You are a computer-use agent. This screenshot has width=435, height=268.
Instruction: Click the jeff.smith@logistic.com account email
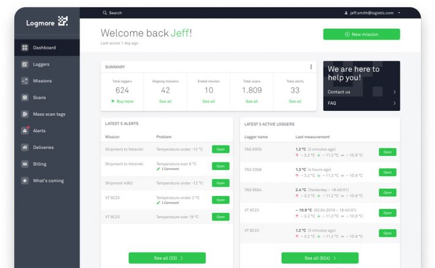point(371,13)
